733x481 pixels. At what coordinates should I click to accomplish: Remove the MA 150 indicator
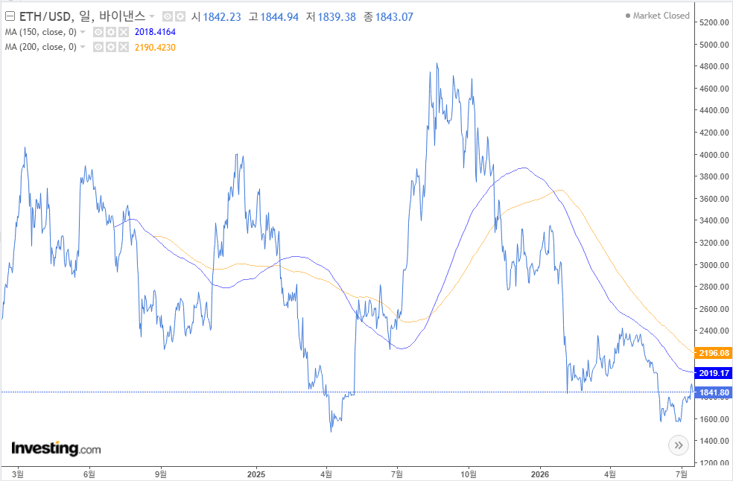(x=124, y=32)
